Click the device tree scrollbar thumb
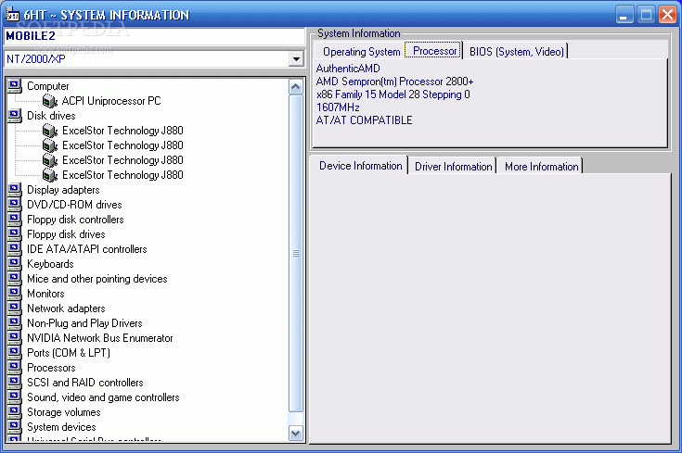Screen dimensions: 682x453 (296, 253)
